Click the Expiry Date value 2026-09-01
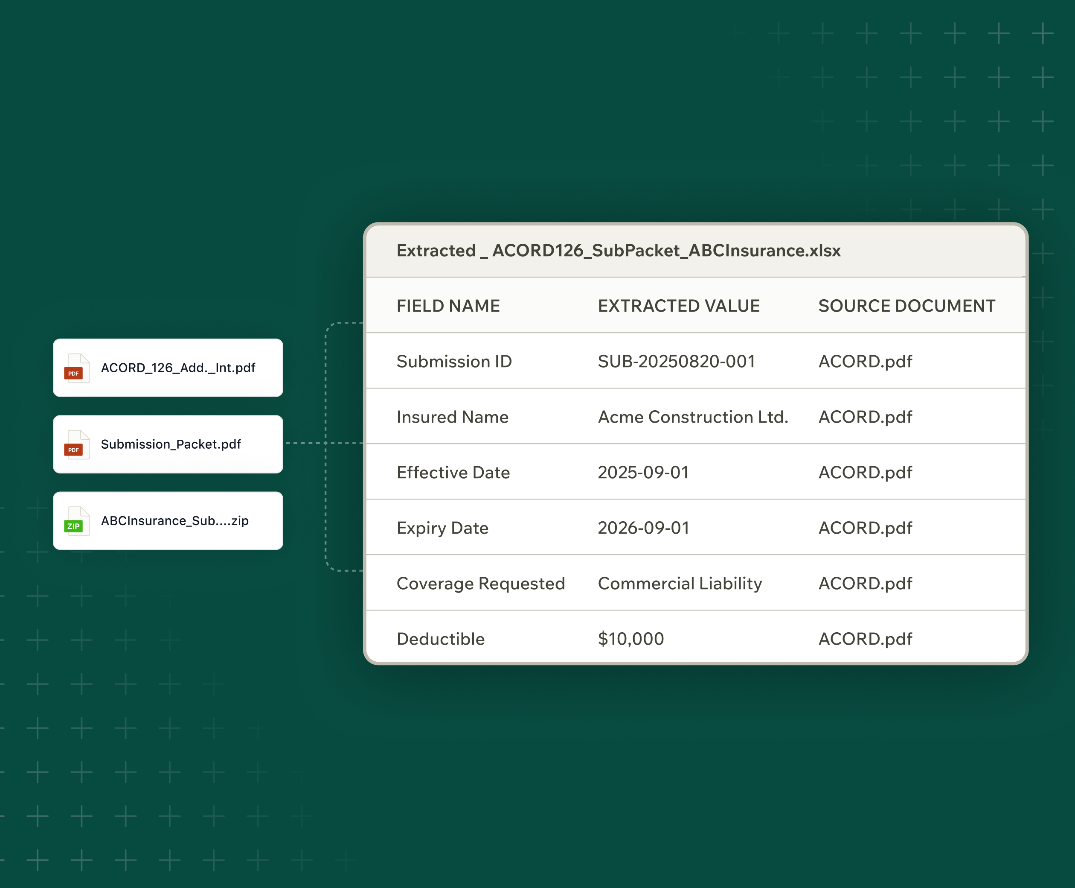 click(643, 528)
